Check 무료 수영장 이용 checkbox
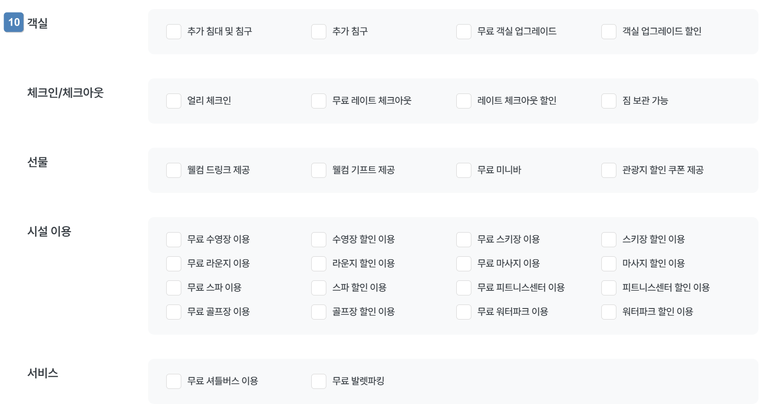This screenshot has width=767, height=408. pyautogui.click(x=174, y=240)
